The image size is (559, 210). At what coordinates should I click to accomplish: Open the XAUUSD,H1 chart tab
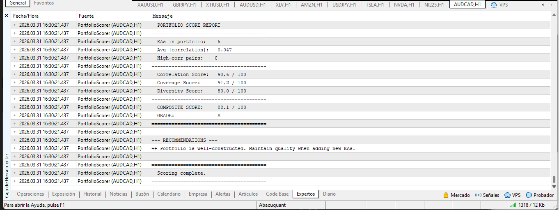(150, 5)
